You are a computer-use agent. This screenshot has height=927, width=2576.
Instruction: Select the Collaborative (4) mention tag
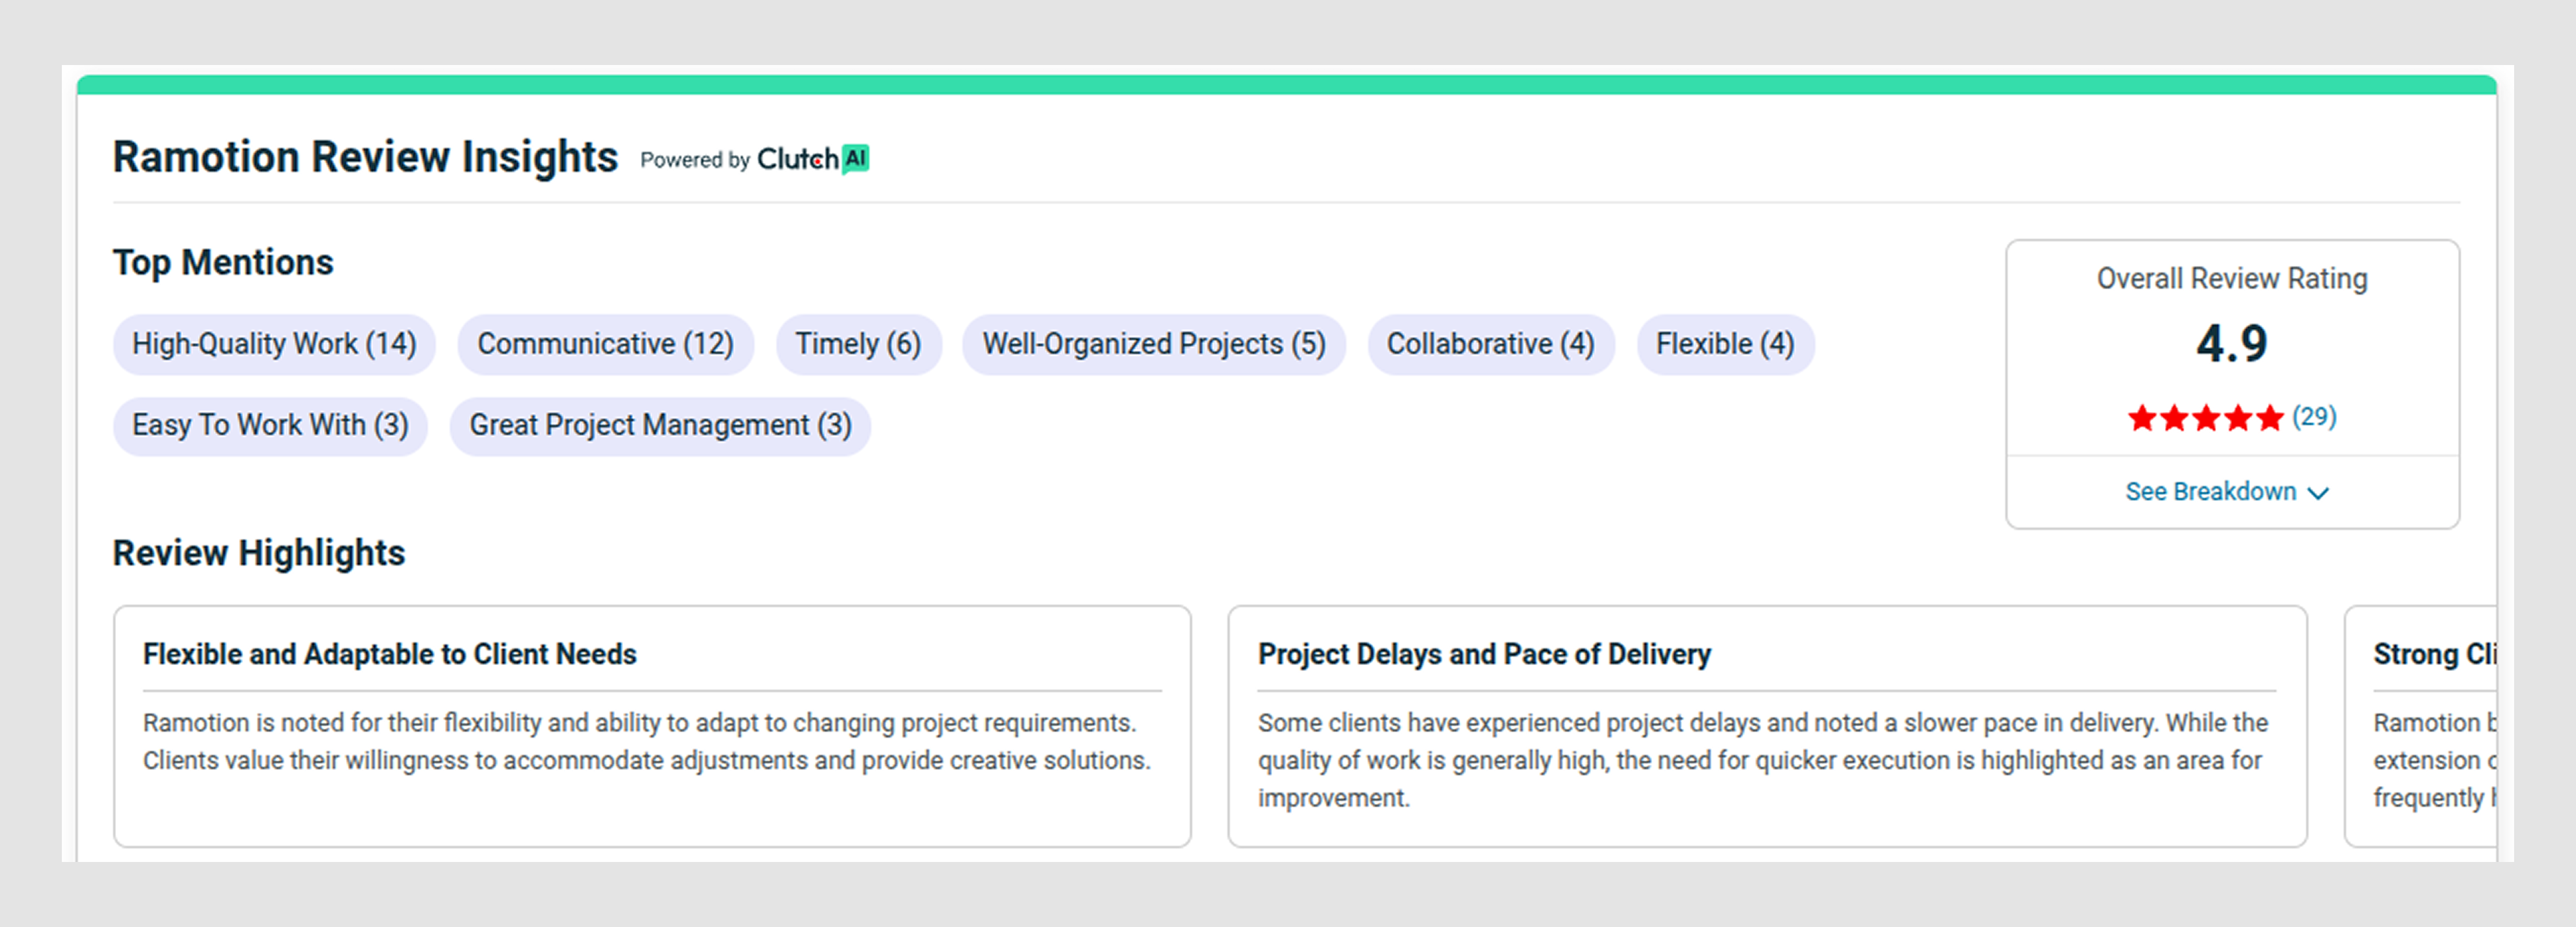pyautogui.click(x=1490, y=344)
